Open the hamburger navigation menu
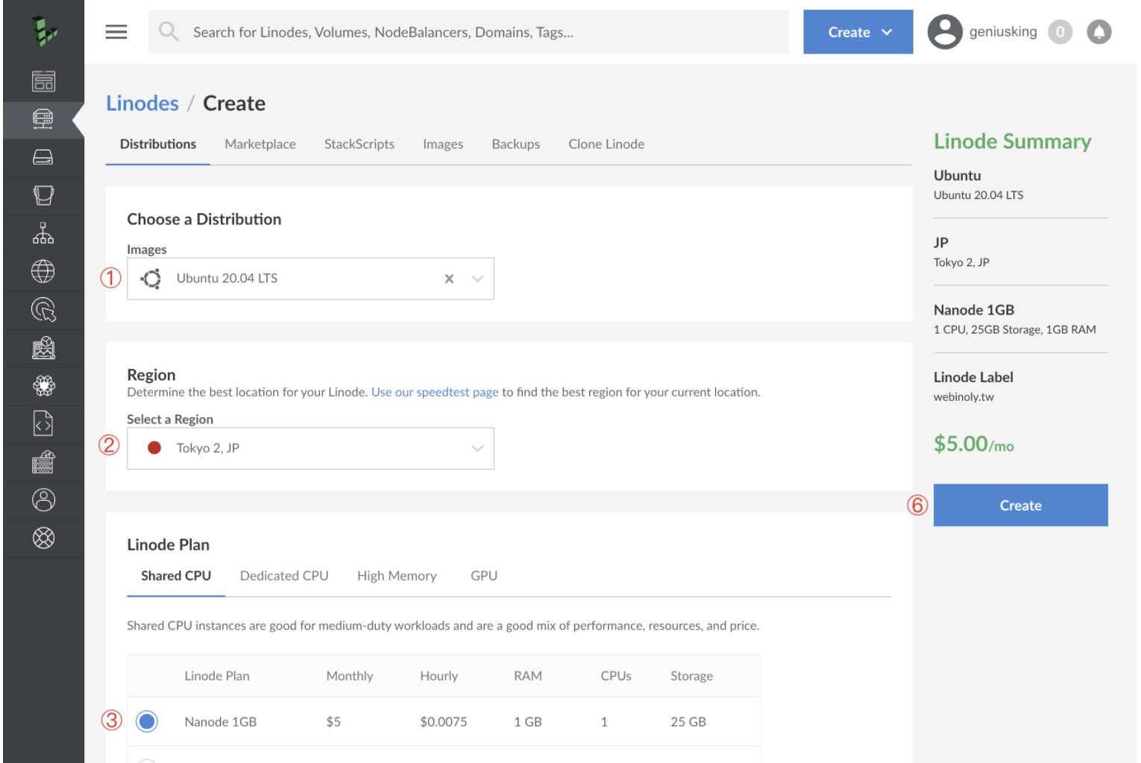1141x763 pixels. 116,32
